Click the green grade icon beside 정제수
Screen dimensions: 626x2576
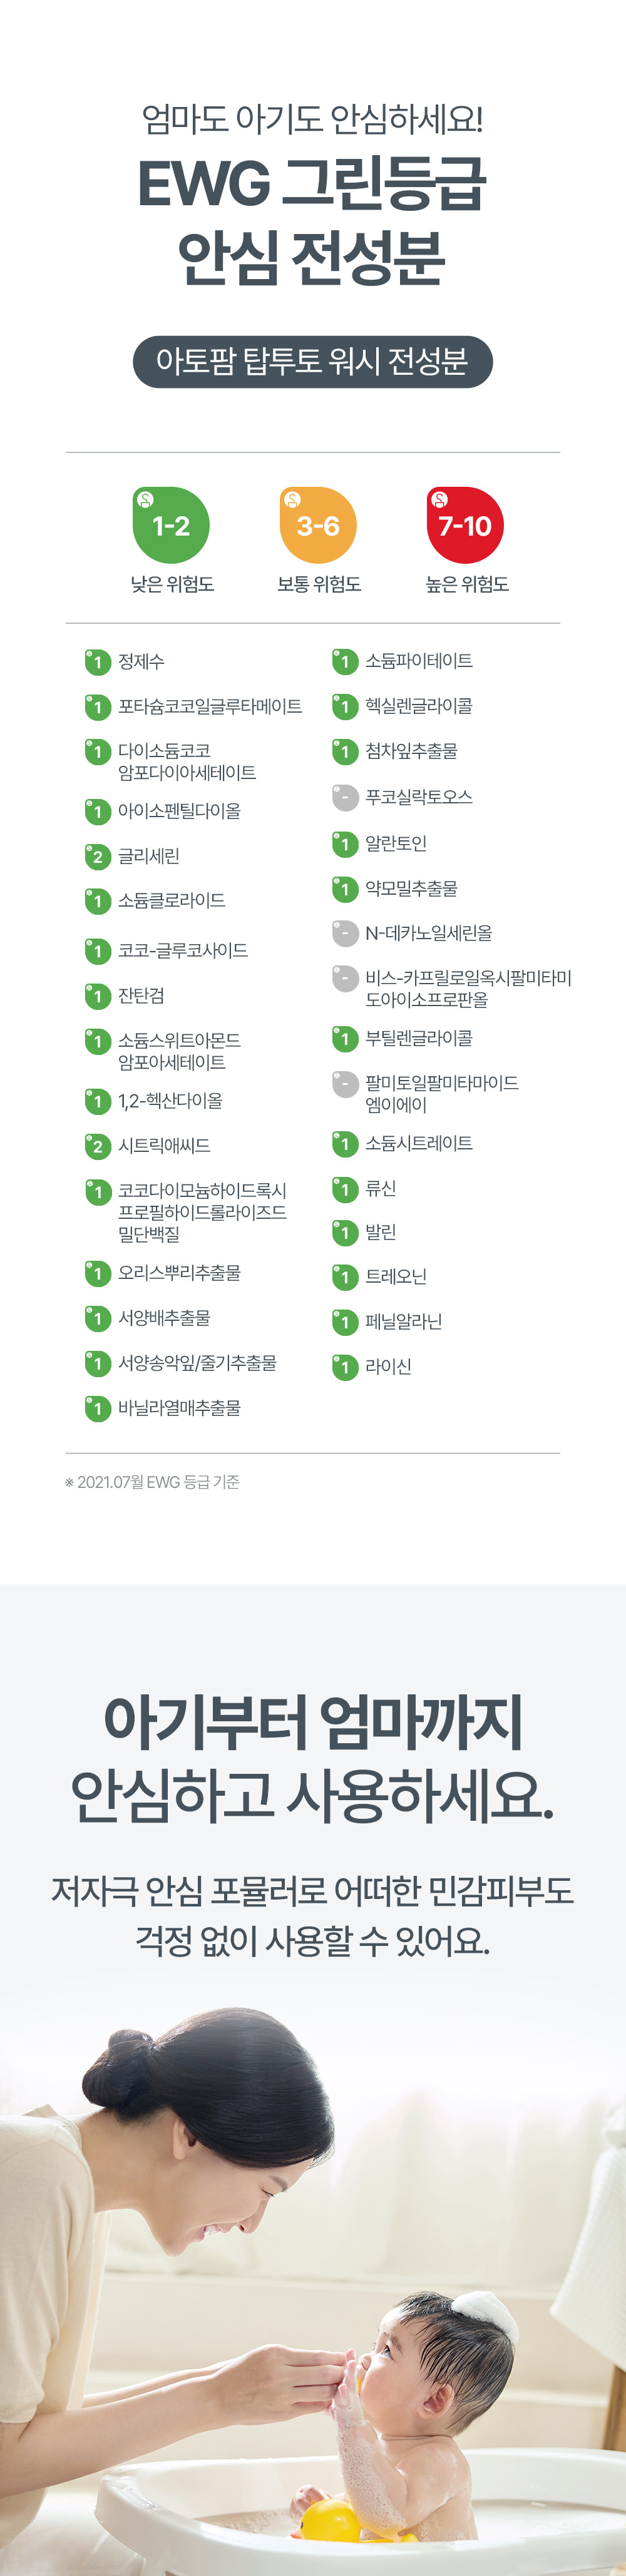tap(98, 662)
